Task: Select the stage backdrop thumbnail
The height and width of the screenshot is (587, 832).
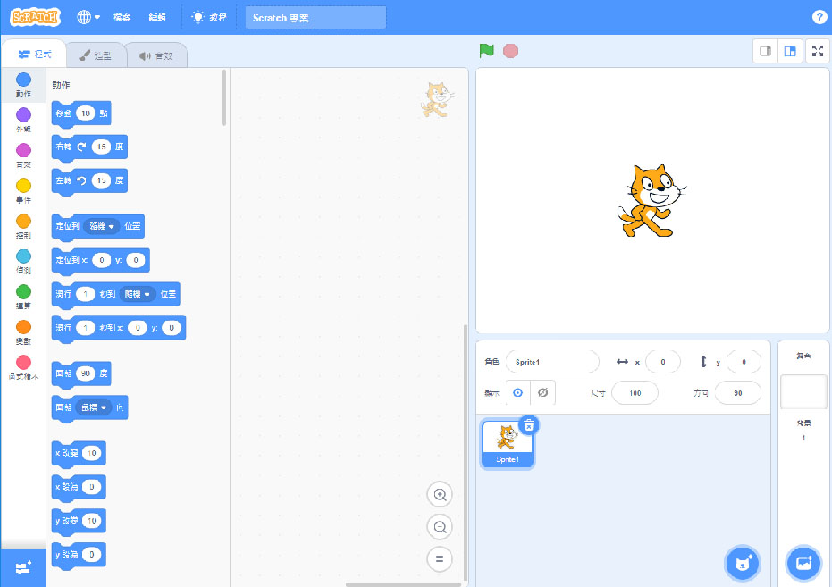Action: 803,392
